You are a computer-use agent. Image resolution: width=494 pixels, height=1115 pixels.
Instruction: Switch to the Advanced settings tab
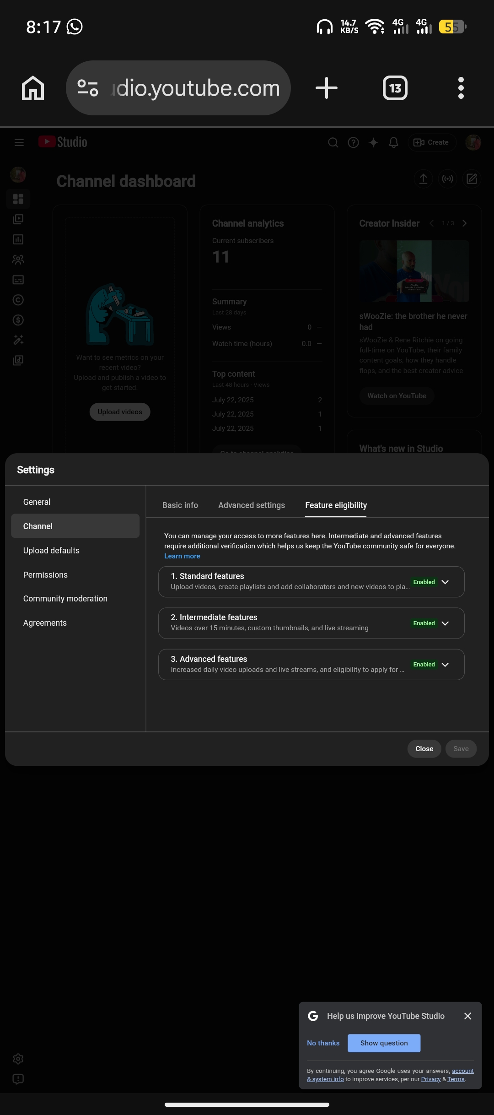coord(252,505)
